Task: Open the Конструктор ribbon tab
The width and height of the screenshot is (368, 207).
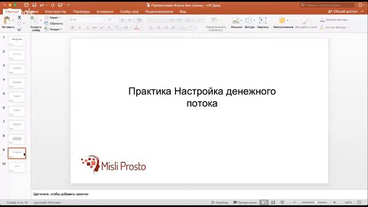Action: [56, 11]
